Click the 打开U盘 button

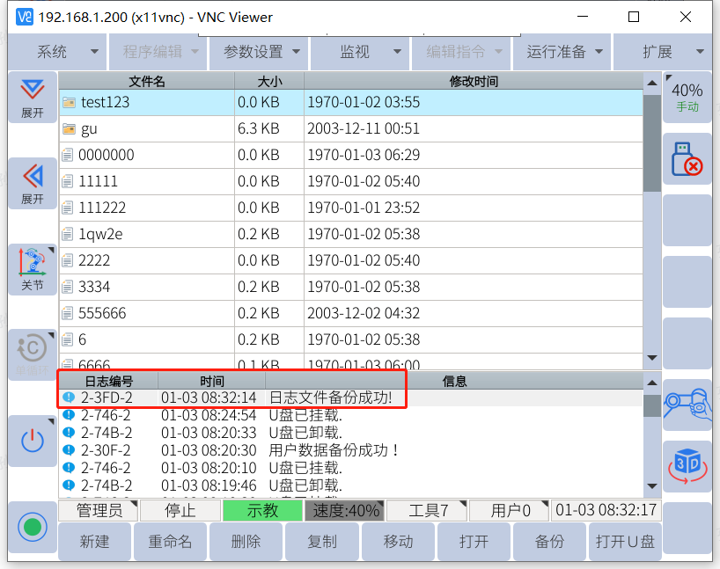625,542
